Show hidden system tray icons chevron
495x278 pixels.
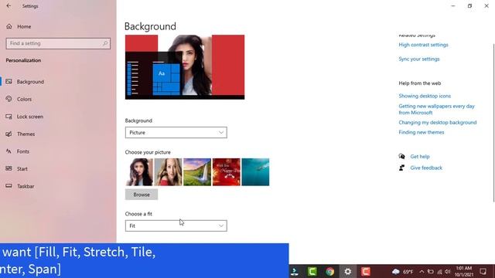[422, 272]
